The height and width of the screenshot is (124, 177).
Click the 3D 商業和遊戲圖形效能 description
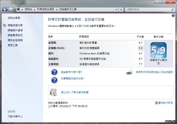(93, 59)
